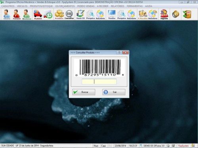Open the Clientes toolbar icon

click(x=7, y=14)
